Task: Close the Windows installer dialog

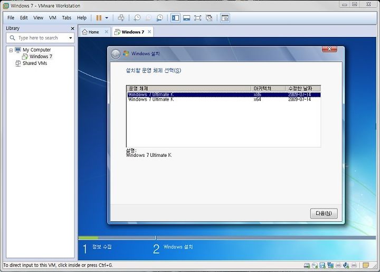Action: click(x=329, y=49)
